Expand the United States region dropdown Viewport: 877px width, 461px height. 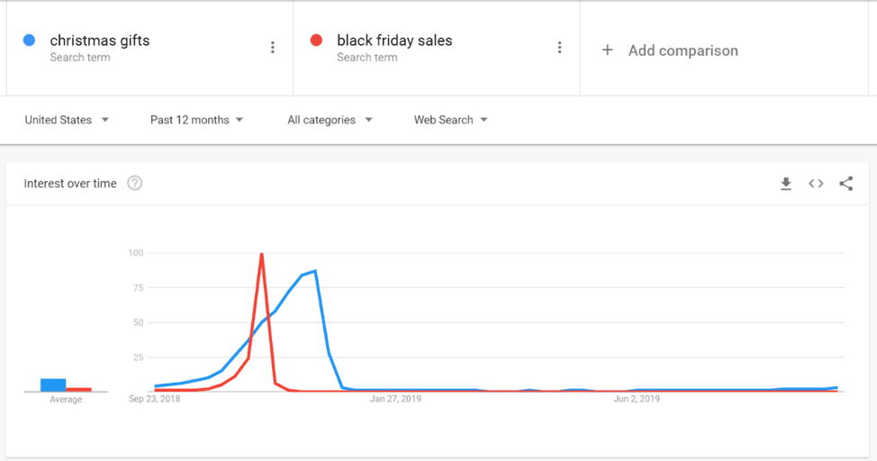[x=67, y=120]
